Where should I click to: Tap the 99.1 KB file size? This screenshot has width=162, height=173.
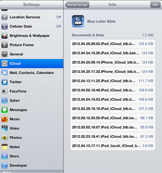point(147,118)
